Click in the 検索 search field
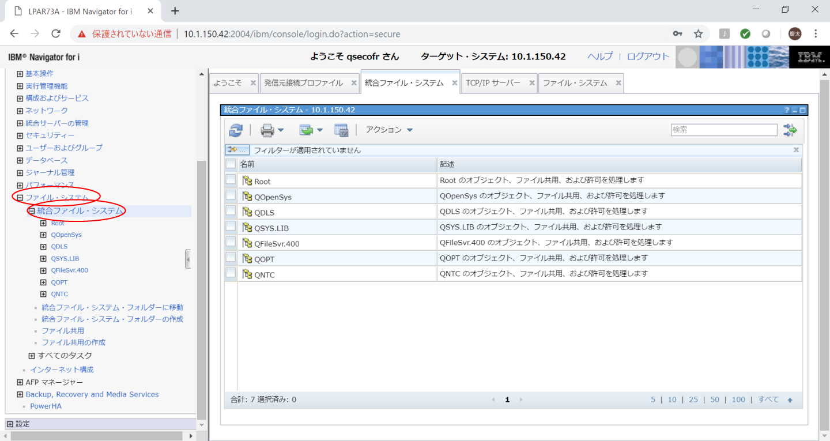 [x=724, y=130]
